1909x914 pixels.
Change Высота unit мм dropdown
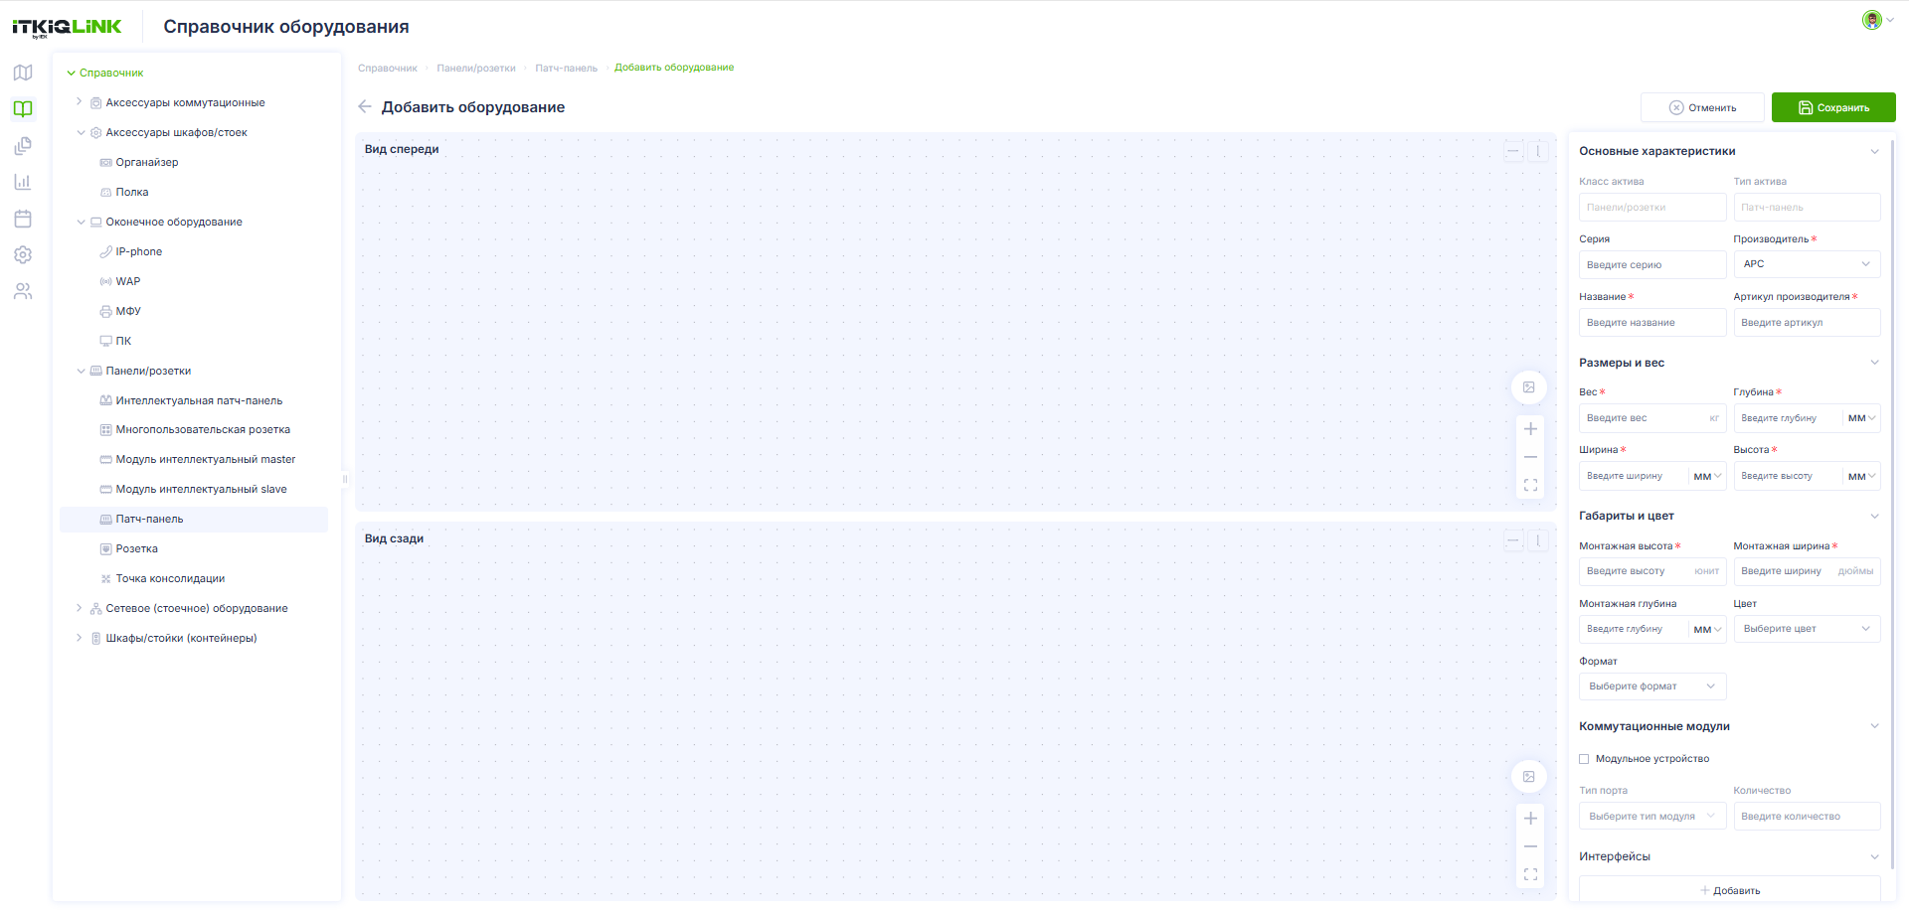coord(1861,476)
